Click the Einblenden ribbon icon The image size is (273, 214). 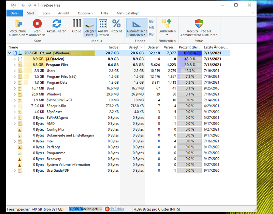click(x=167, y=24)
